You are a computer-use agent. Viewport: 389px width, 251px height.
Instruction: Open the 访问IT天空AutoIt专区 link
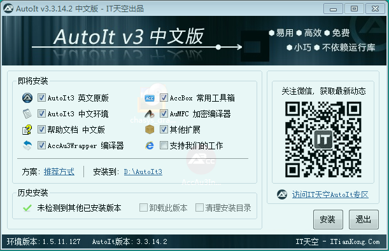click(330, 194)
